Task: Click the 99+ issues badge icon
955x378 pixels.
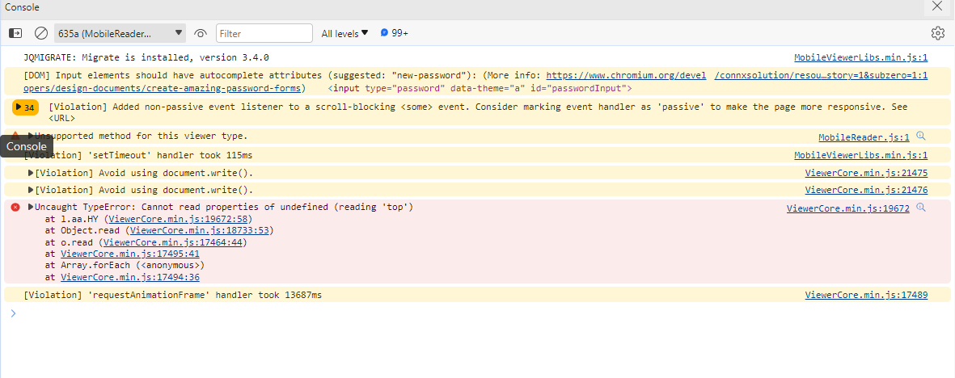Action: click(385, 33)
